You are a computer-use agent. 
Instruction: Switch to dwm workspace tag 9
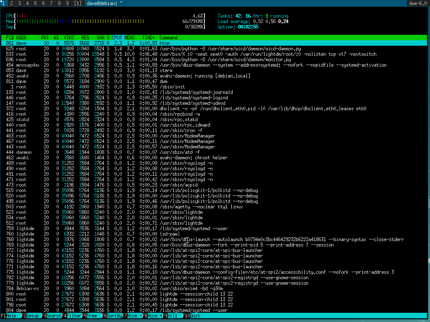click(x=67, y=3)
